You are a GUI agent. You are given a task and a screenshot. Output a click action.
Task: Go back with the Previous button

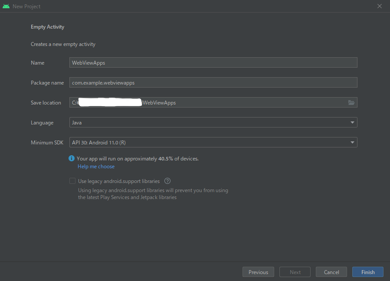(x=258, y=272)
